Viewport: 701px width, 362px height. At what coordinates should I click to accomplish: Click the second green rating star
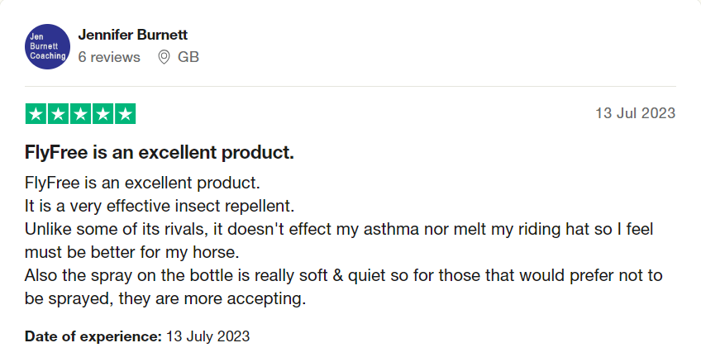pos(59,114)
